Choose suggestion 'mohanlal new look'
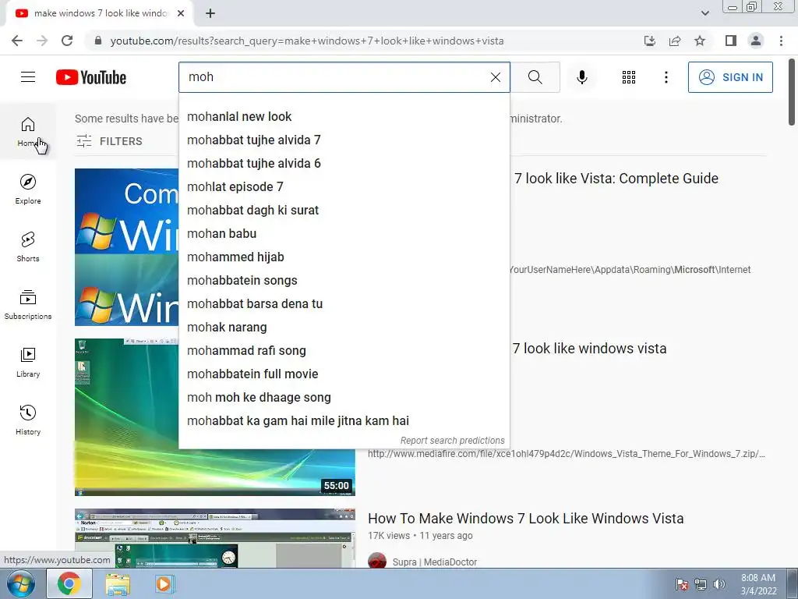Viewport: 798px width, 599px height. click(344, 117)
